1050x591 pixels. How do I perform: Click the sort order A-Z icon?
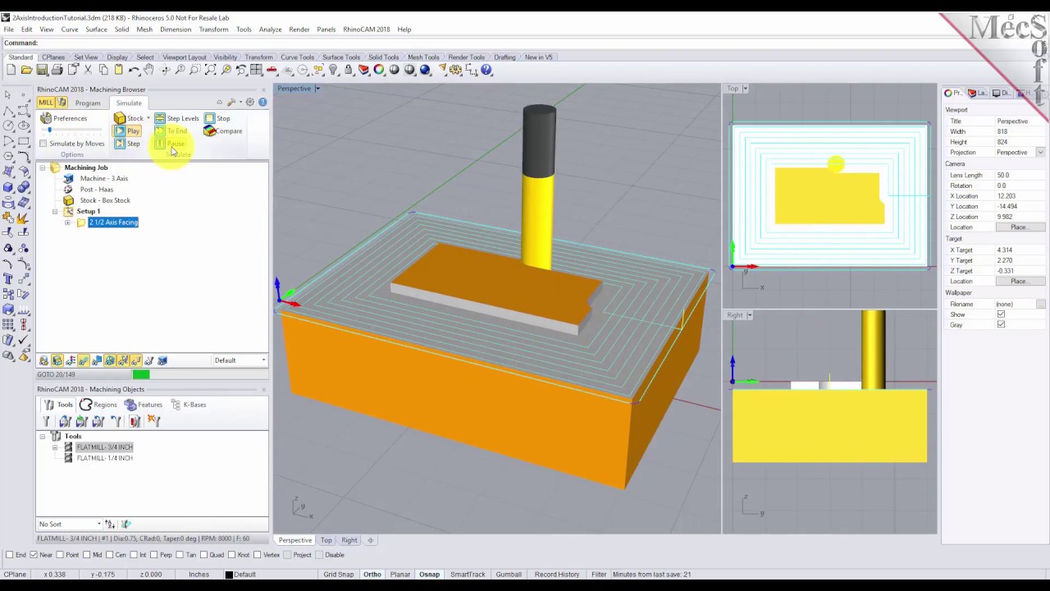click(x=110, y=524)
